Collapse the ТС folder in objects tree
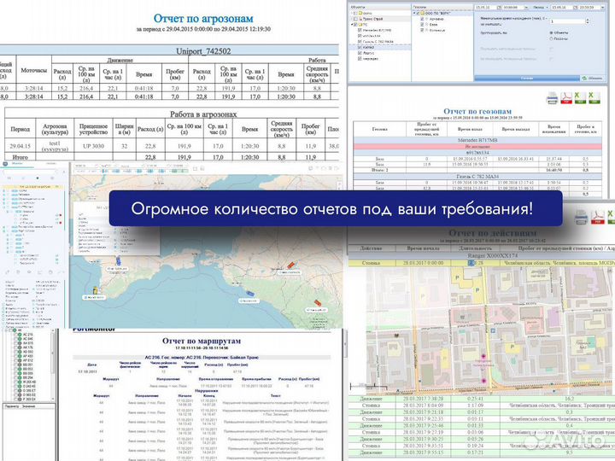The width and height of the screenshot is (615, 461). click(352, 25)
